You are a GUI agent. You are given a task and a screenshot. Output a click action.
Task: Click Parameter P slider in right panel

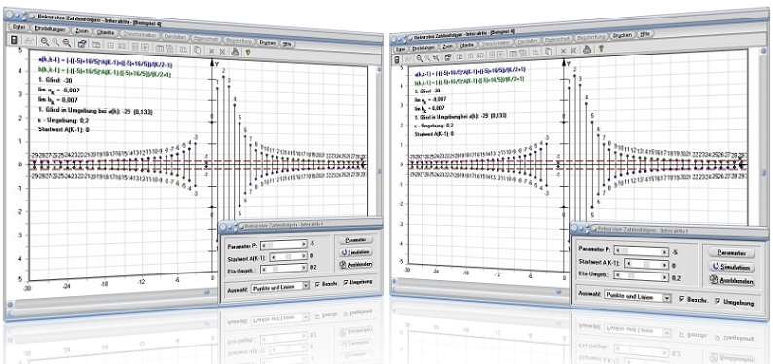point(642,251)
